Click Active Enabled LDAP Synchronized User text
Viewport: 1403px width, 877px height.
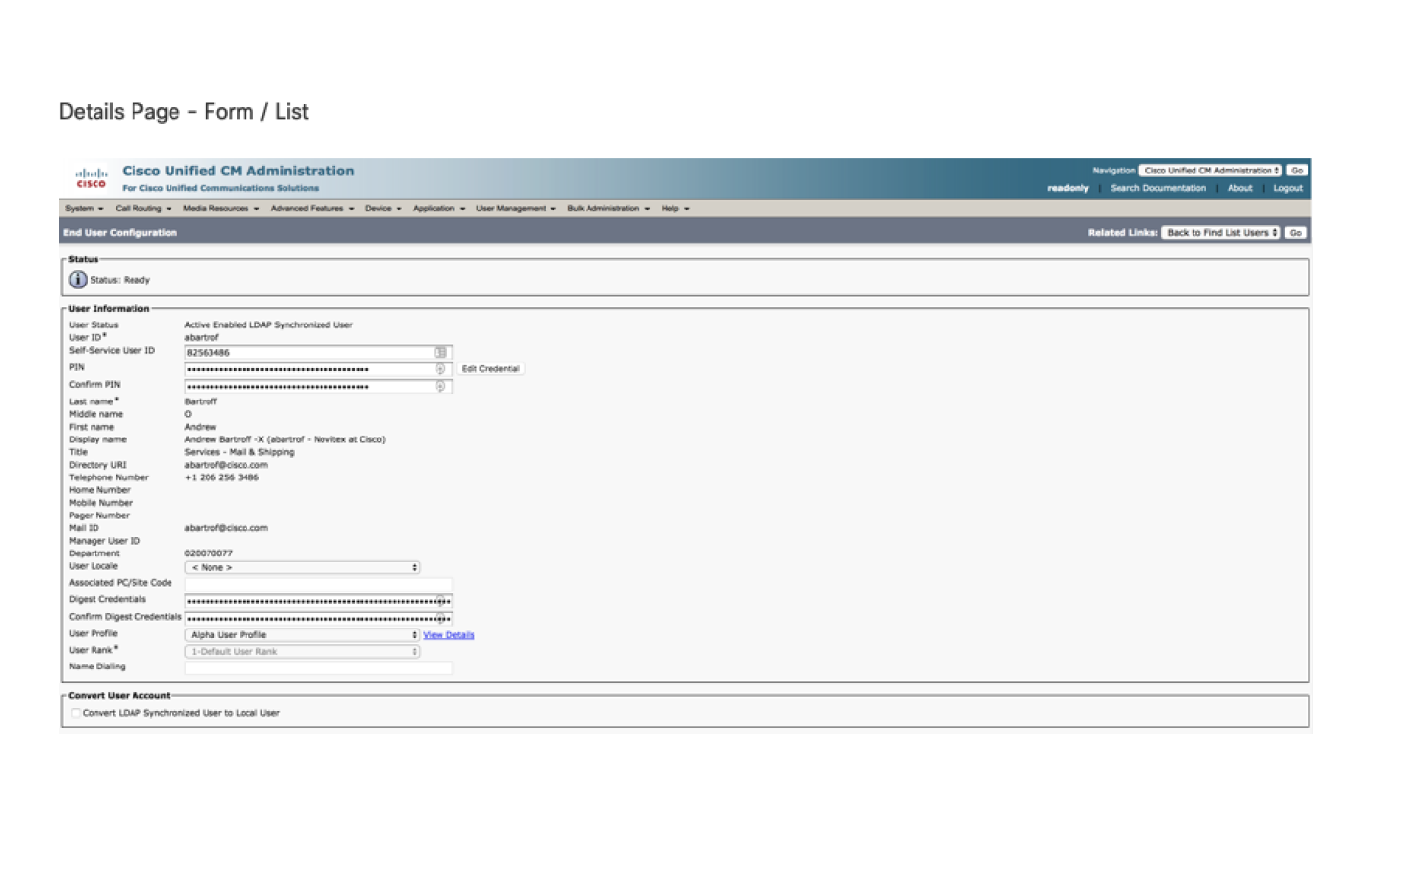[269, 325]
